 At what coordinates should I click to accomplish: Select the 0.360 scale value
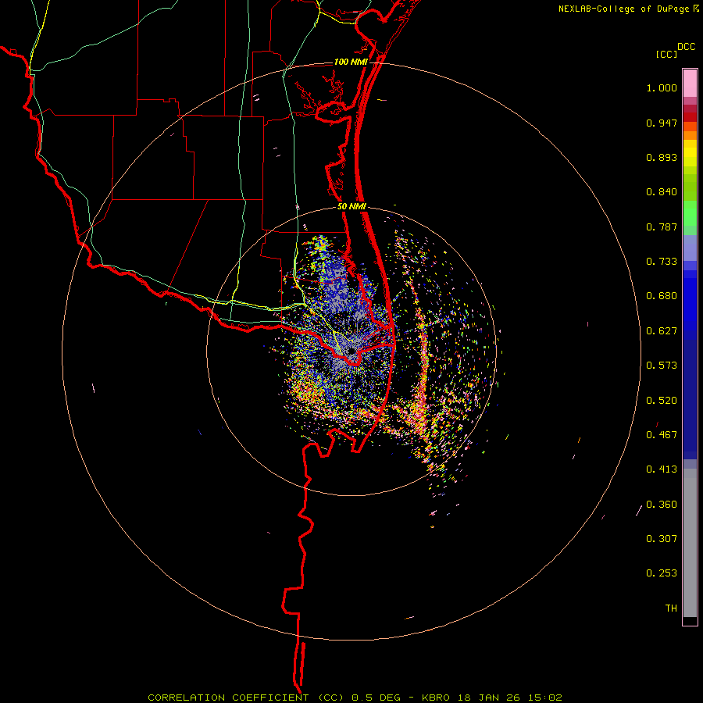[662, 505]
